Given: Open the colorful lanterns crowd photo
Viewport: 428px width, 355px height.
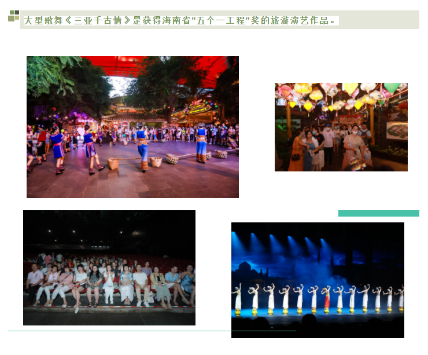Looking at the screenshot, I should point(341,127).
